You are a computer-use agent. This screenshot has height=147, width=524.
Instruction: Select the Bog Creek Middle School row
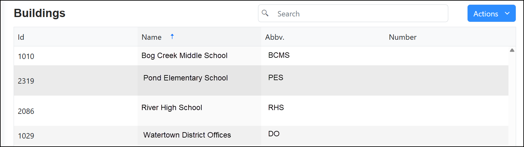coord(184,56)
